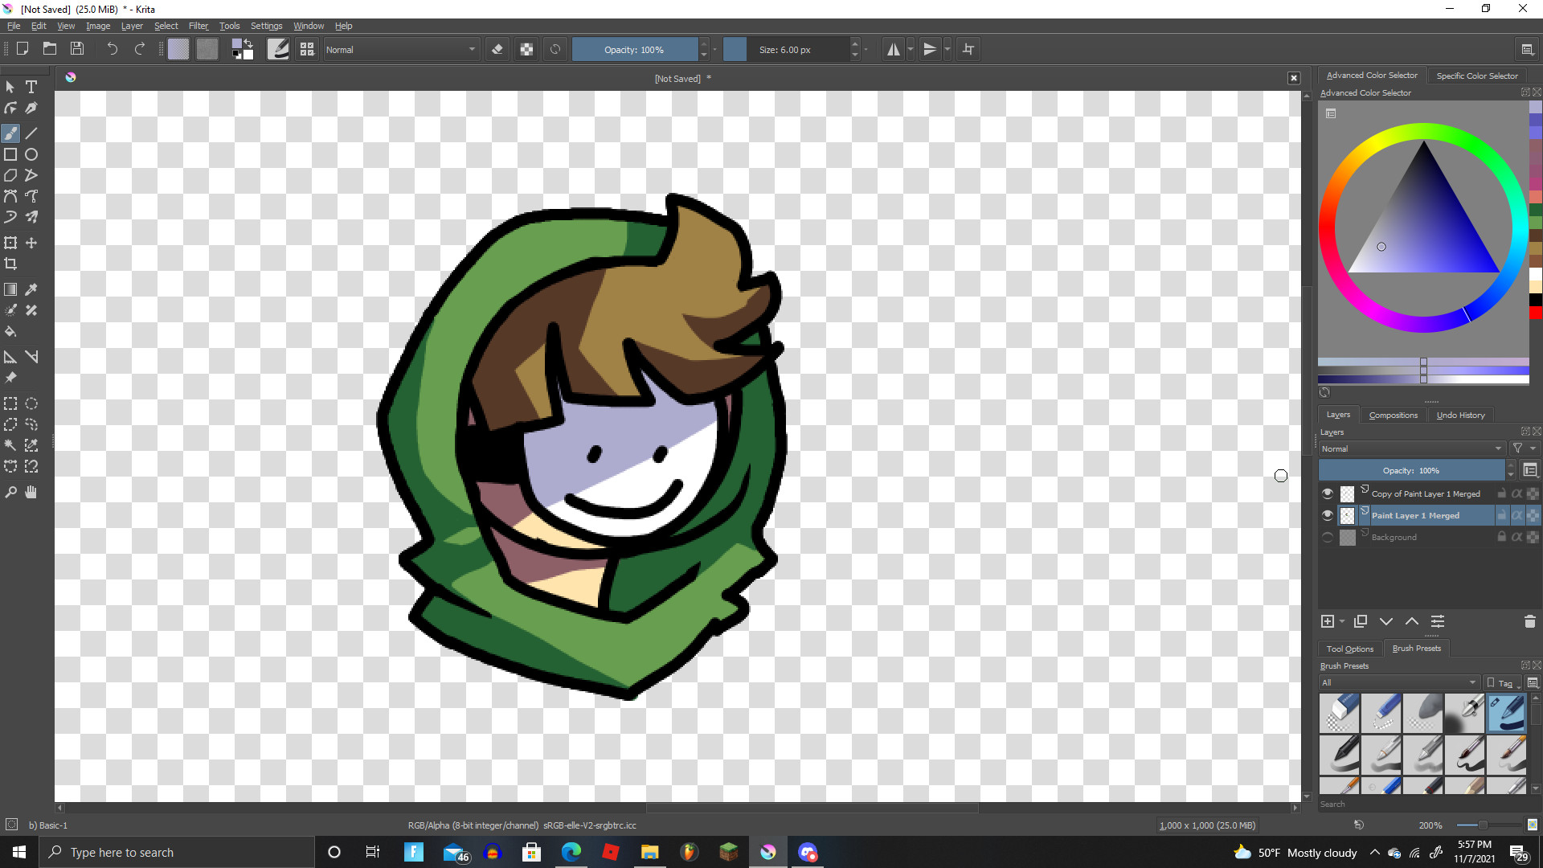
Task: Click duplicate layer icon
Action: tap(1360, 621)
